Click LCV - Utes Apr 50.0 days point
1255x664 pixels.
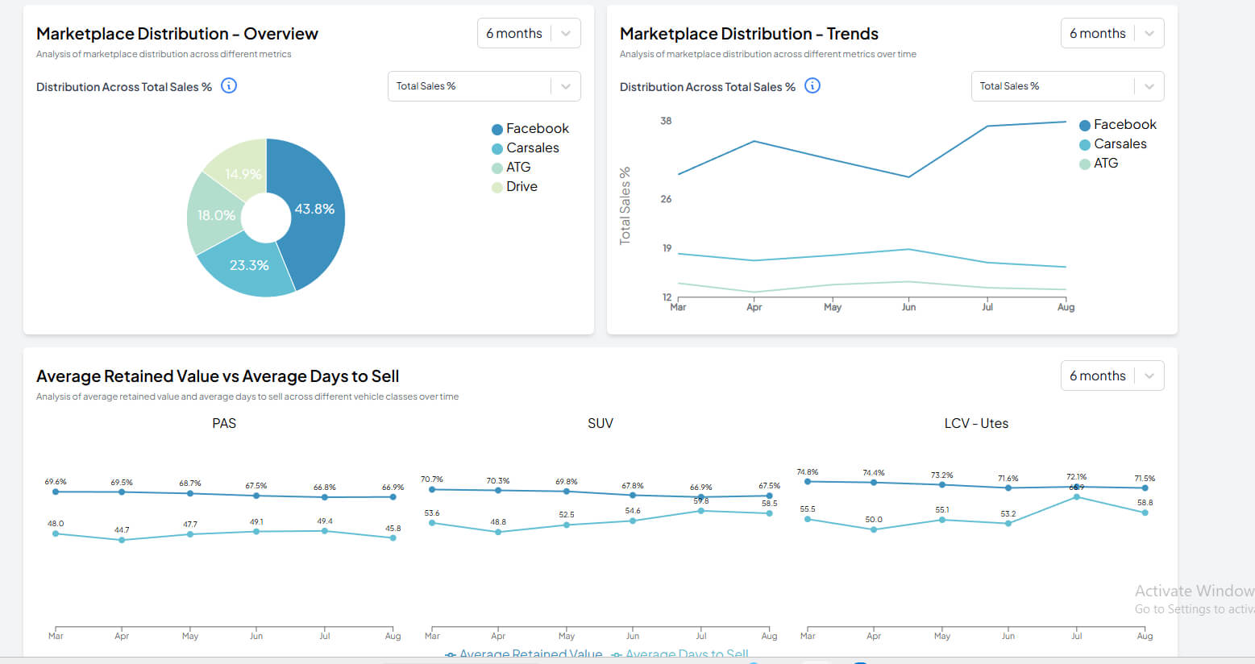pyautogui.click(x=874, y=529)
